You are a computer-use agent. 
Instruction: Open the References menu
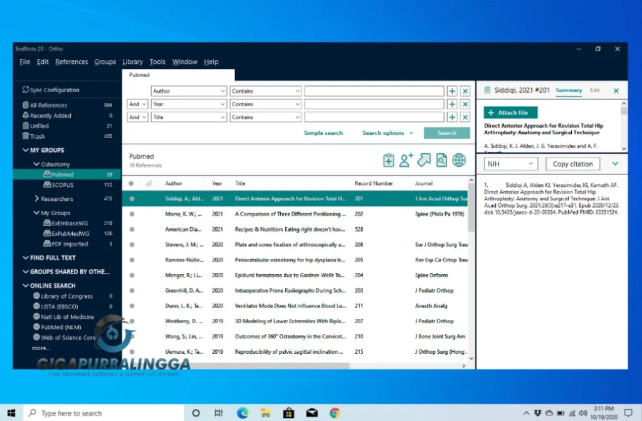tap(71, 61)
